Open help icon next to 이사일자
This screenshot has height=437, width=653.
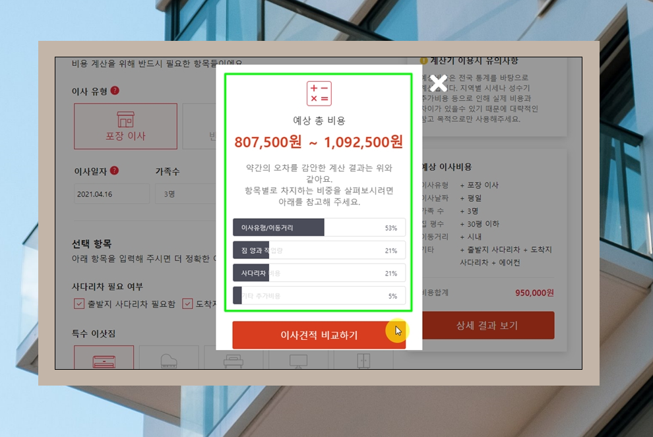pos(114,171)
